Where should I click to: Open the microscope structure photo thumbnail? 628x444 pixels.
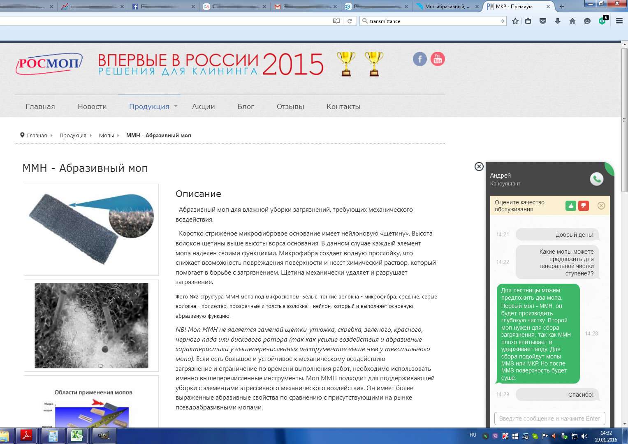click(91, 326)
